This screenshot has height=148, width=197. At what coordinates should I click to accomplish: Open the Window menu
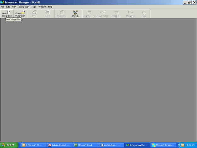coord(42,7)
